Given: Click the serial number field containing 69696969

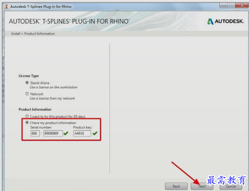Looking at the screenshot, I should (53, 134).
